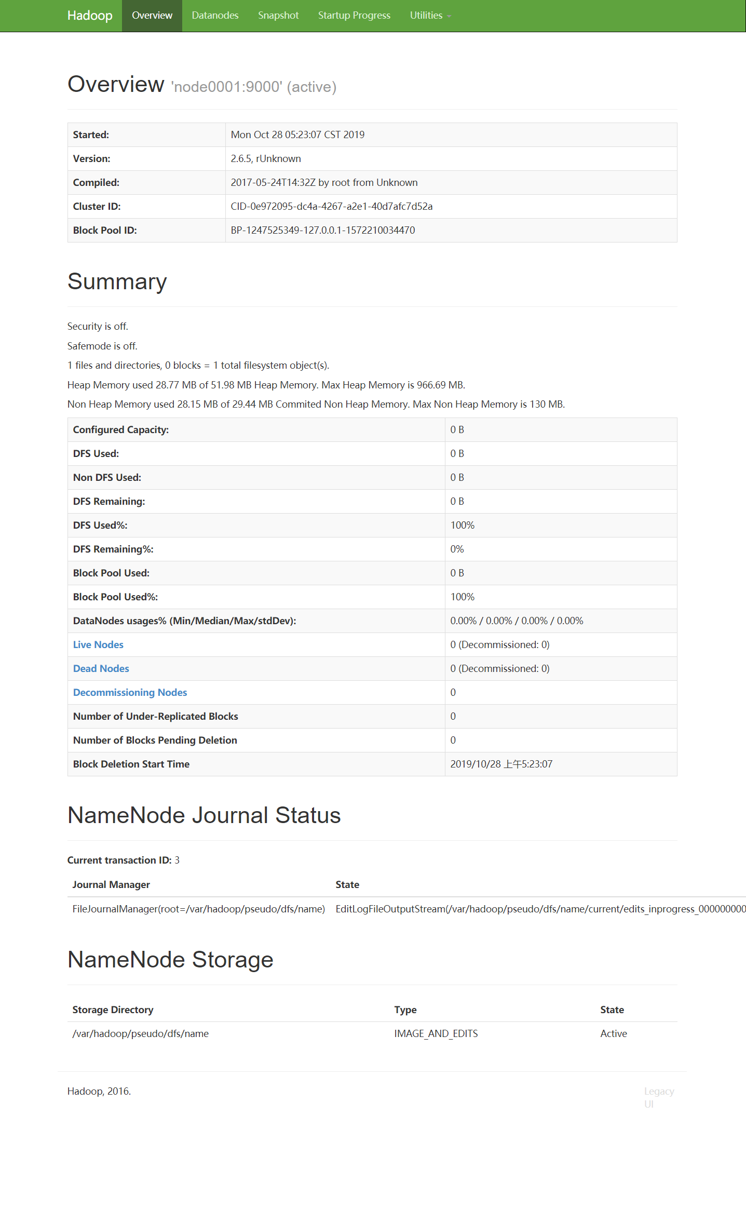Click the 'DFS Remaining:' label
This screenshot has width=746, height=1225.
pyautogui.click(x=109, y=501)
